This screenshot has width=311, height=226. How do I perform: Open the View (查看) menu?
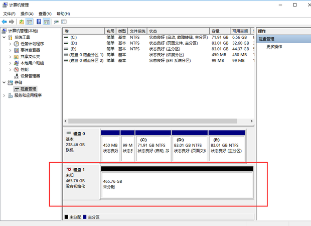click(x=45, y=14)
